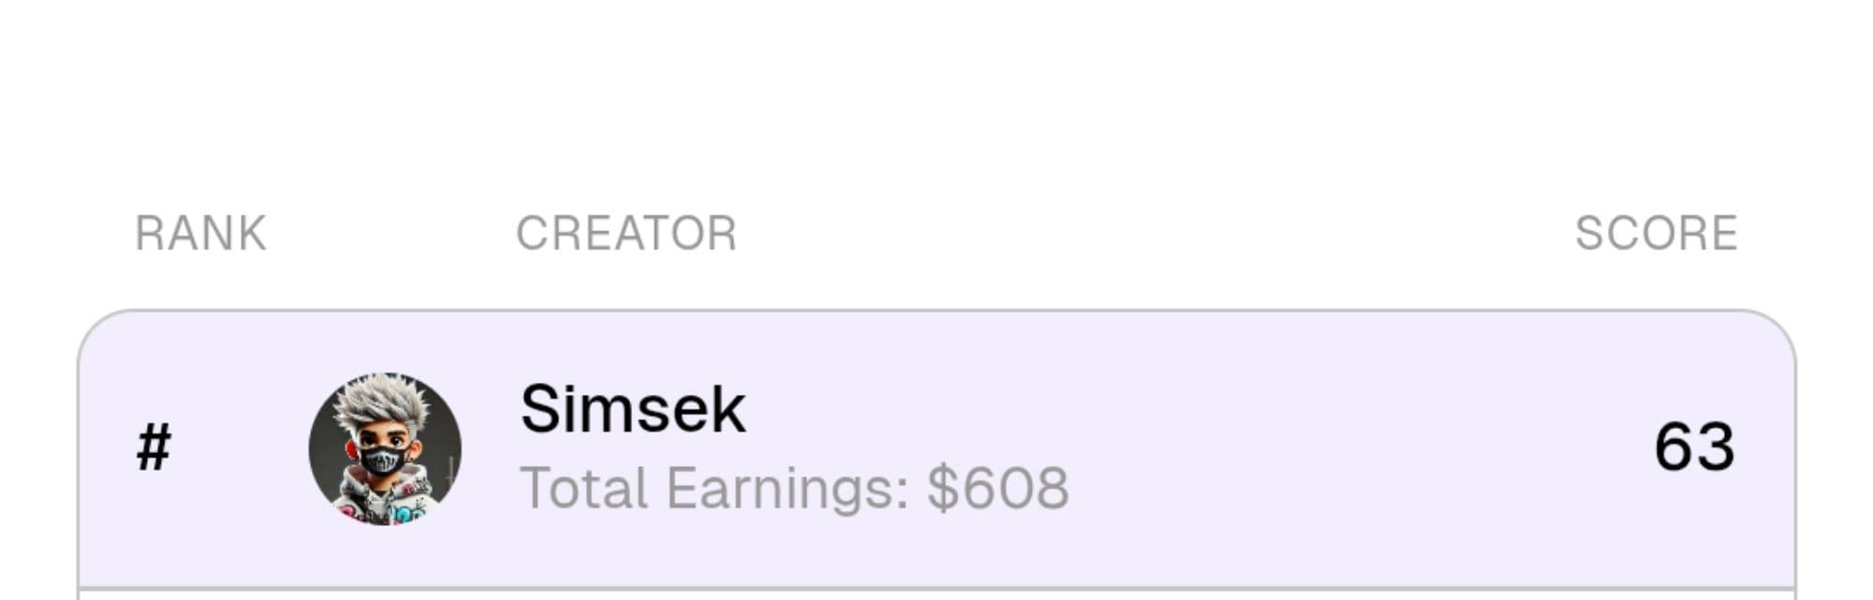Open the Simsek creator name

tap(632, 409)
